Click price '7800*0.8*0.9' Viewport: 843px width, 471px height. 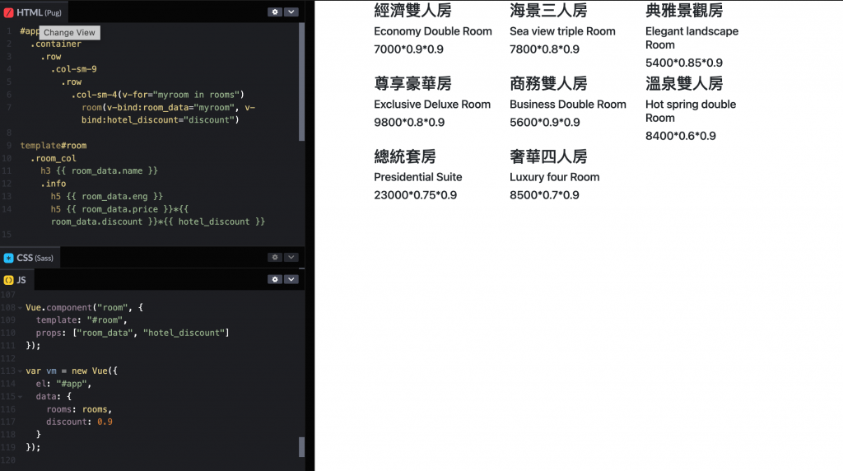click(x=545, y=49)
